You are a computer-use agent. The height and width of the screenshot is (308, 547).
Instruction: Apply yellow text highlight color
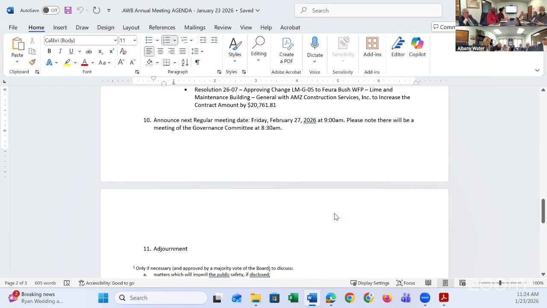67,62
